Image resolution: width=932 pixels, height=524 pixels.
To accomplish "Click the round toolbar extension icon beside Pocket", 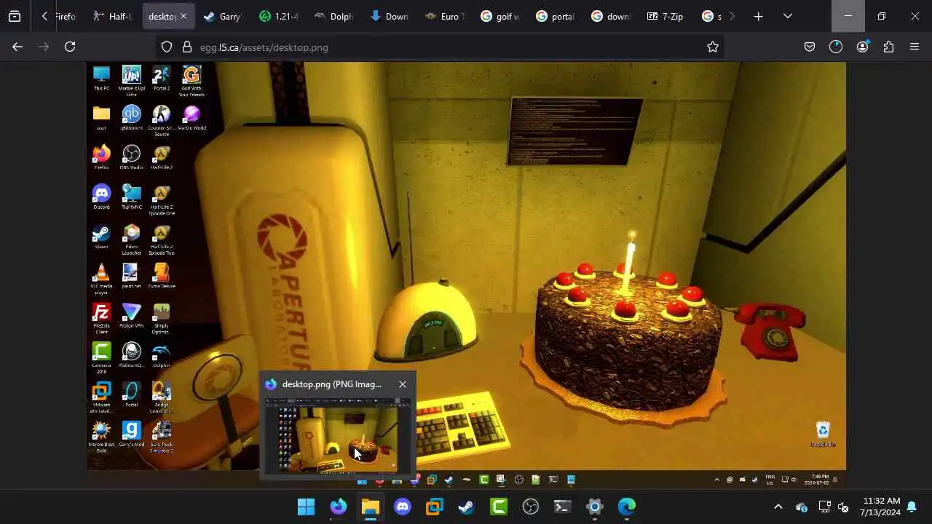I will (836, 47).
